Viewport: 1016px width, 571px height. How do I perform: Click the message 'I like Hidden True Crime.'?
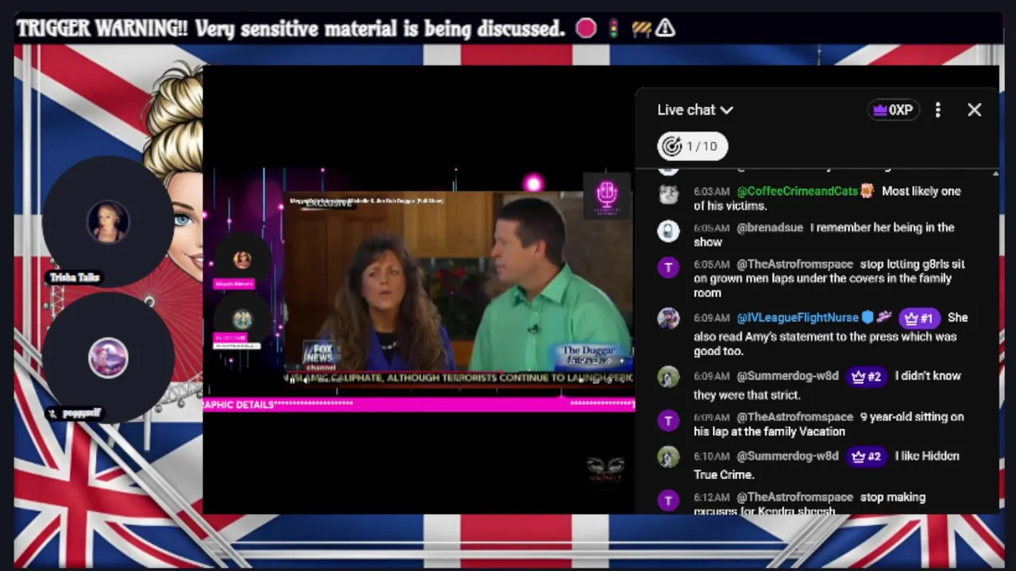(x=826, y=466)
